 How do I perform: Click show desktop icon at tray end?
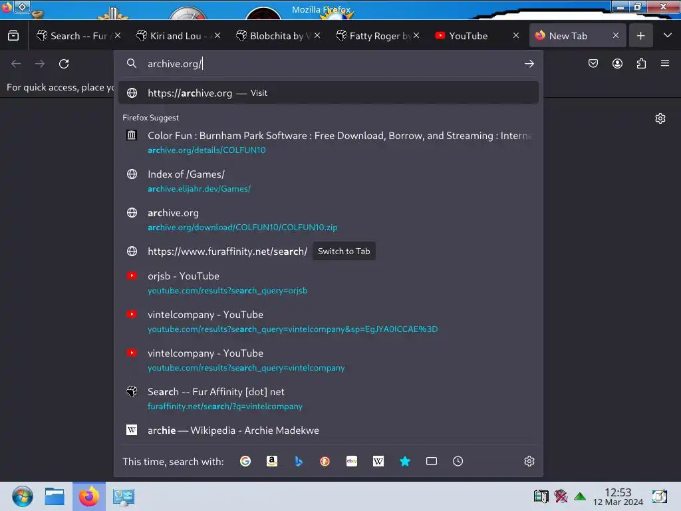(x=659, y=496)
